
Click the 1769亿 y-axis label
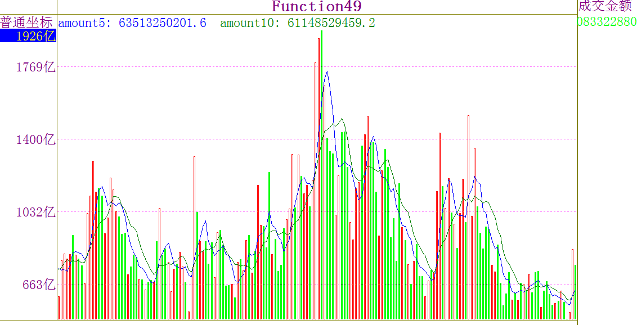35,67
